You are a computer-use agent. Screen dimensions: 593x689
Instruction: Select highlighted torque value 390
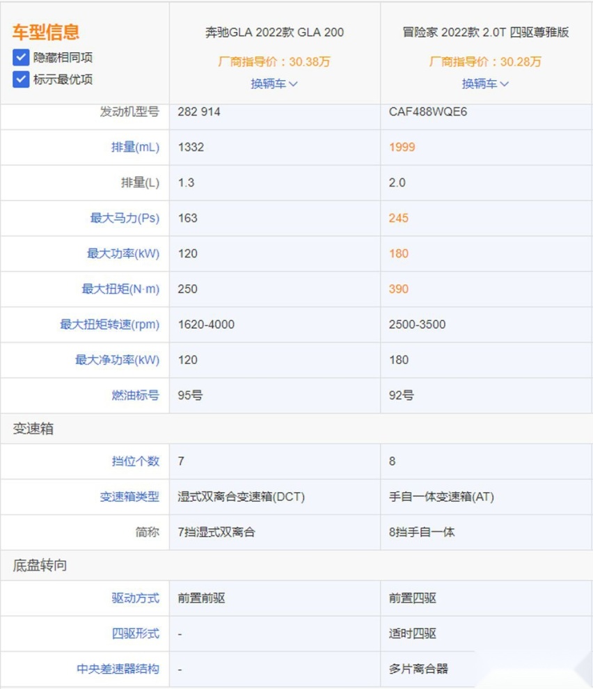(x=399, y=289)
